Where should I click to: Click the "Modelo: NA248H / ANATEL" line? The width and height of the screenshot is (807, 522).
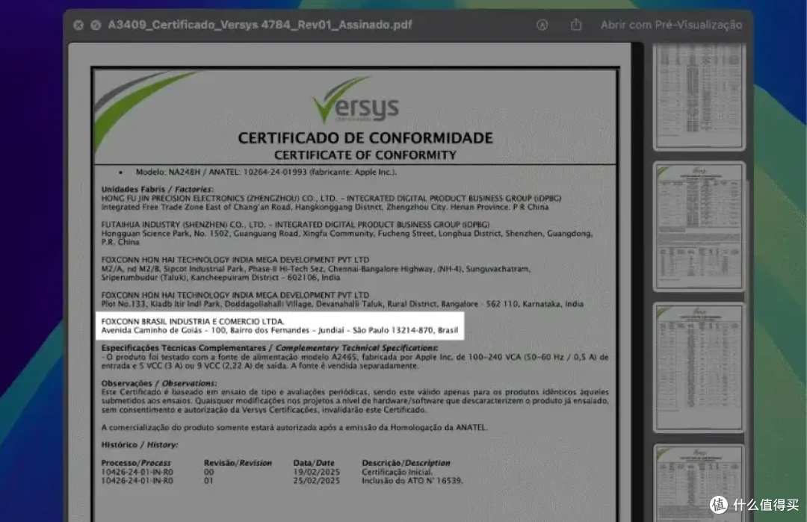pyautogui.click(x=266, y=172)
